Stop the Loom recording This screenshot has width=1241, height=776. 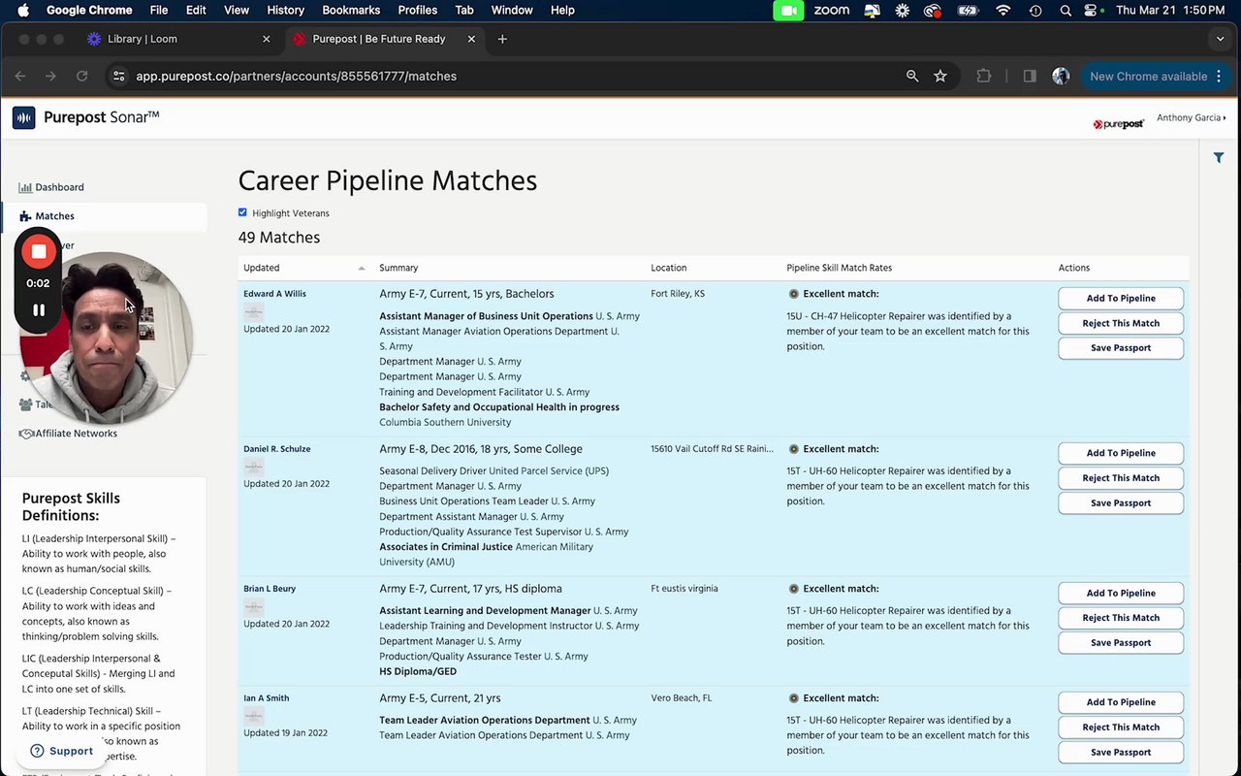(39, 252)
